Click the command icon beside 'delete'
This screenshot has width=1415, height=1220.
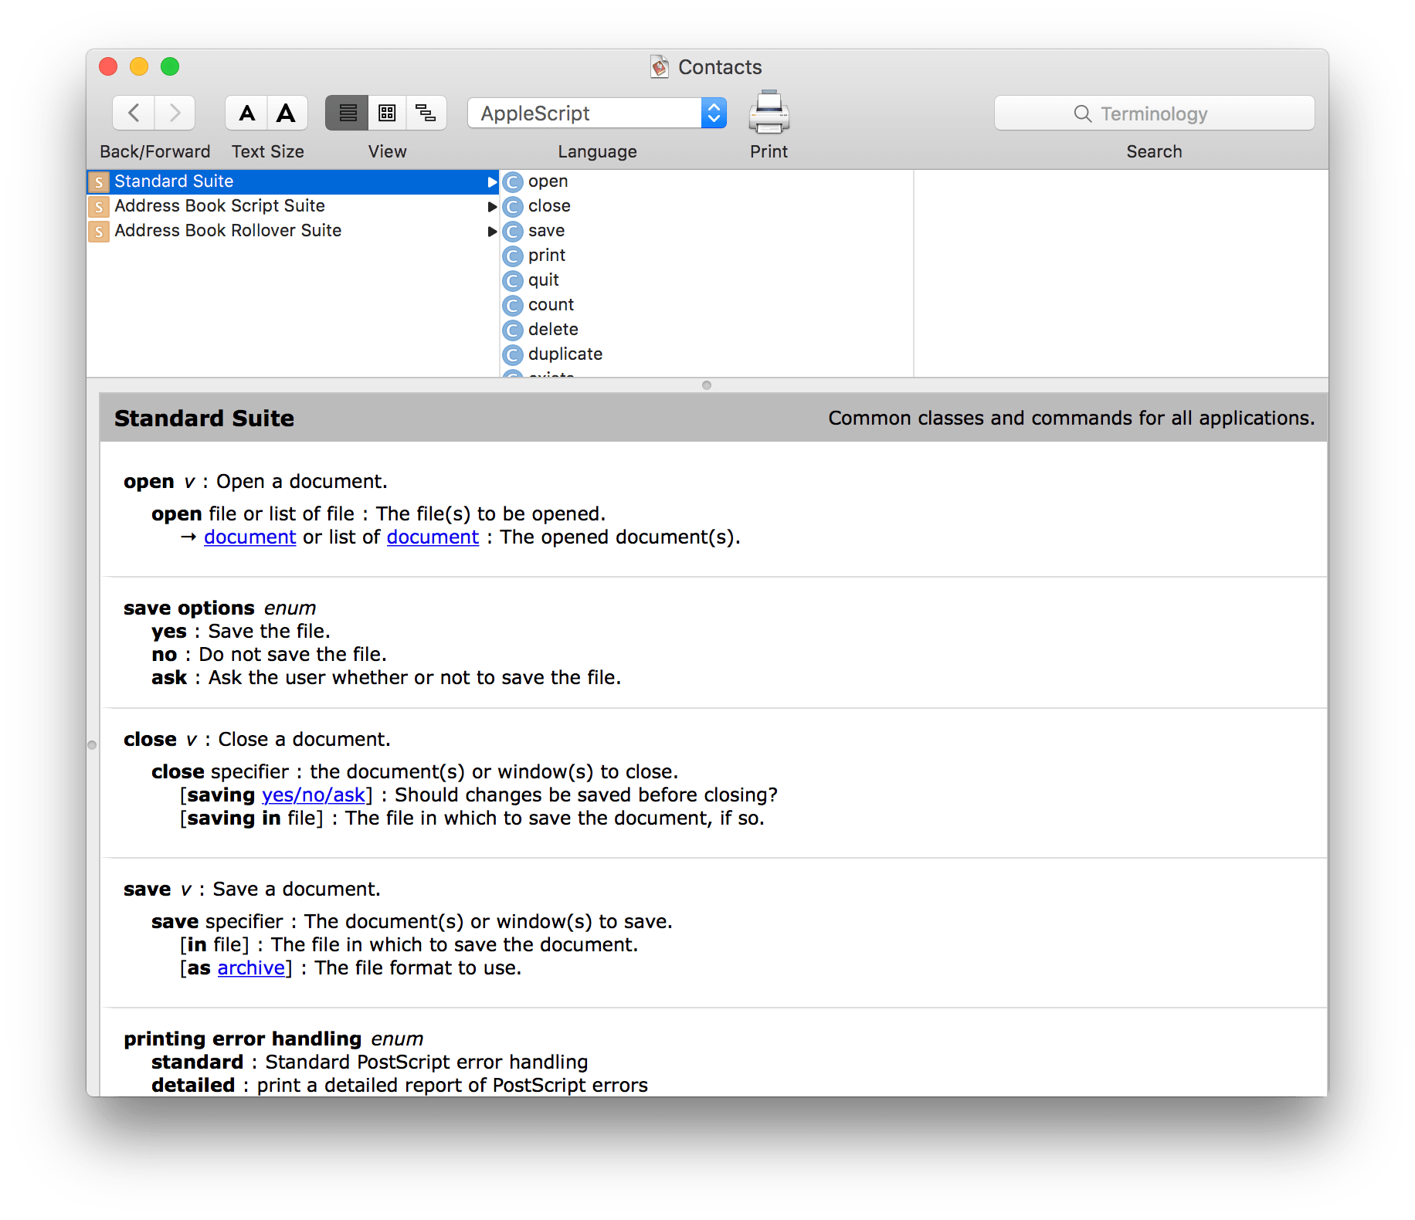(x=513, y=330)
